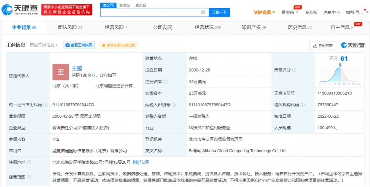Viewport: 370px width, 187px height.
Task: Click approval date 2022-06-22
Action: (328, 116)
